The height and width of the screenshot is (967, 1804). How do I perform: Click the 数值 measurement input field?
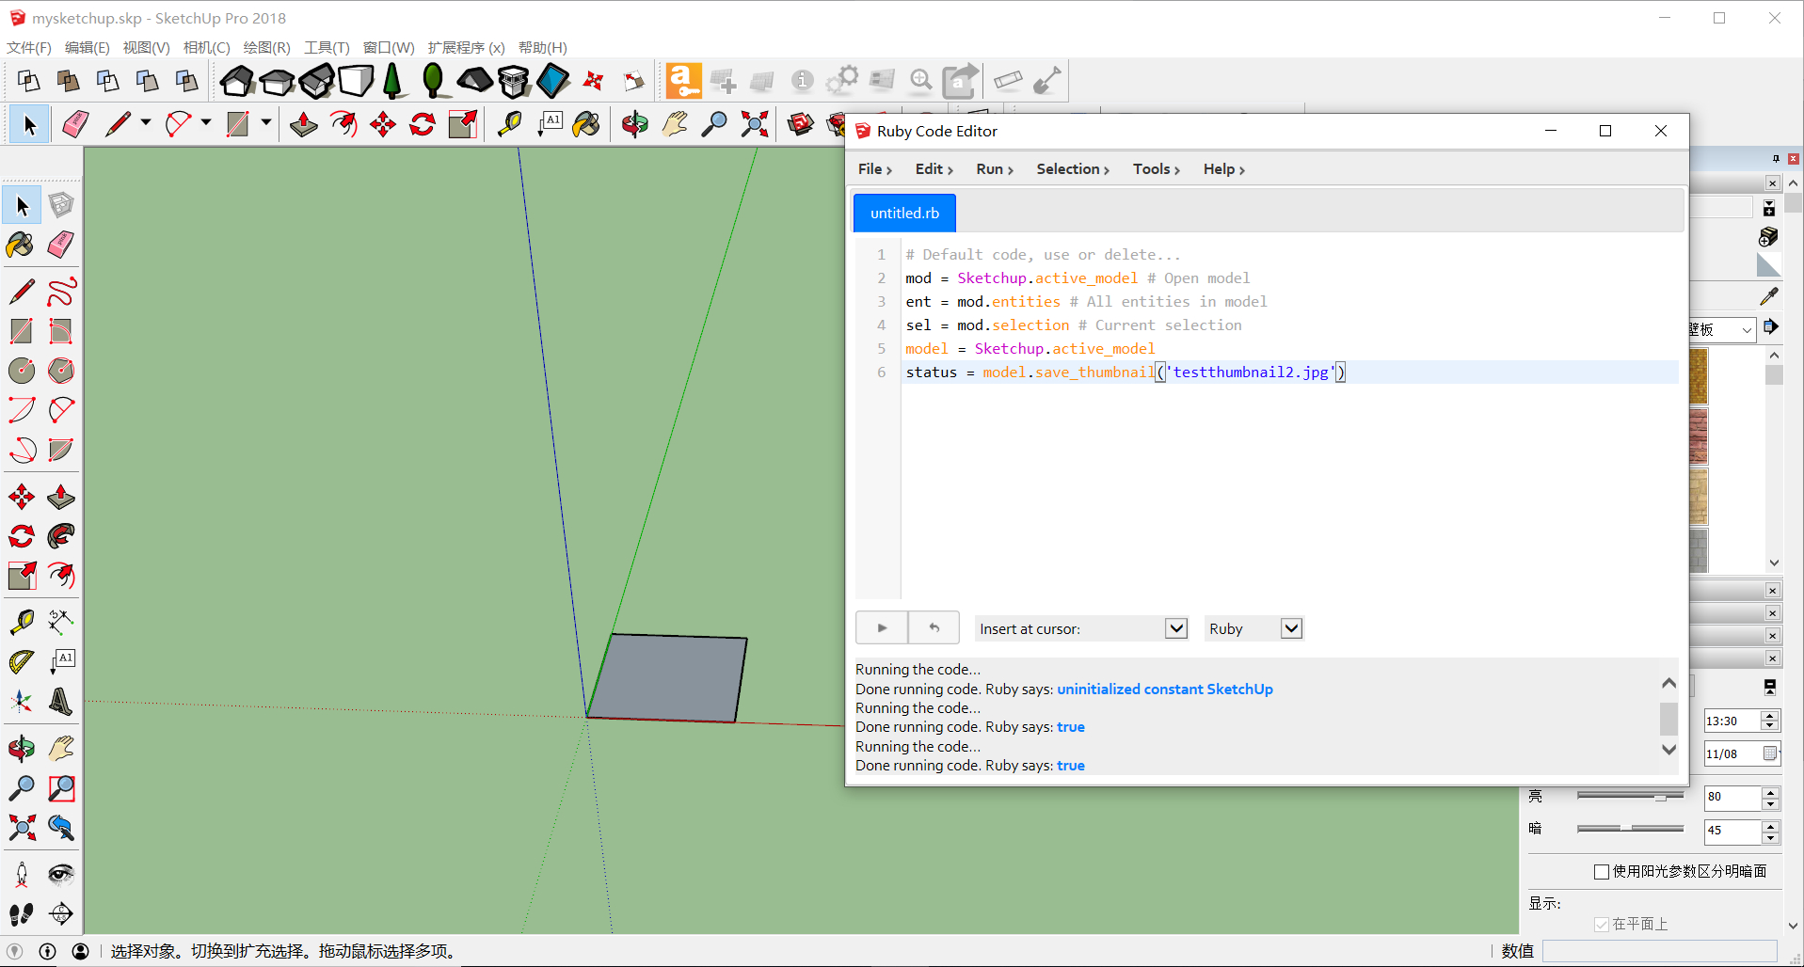point(1659,951)
